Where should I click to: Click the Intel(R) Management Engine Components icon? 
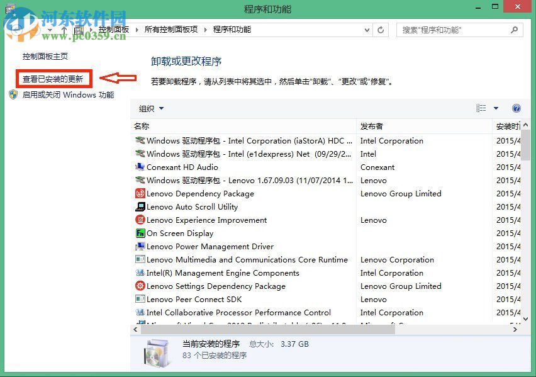point(140,273)
